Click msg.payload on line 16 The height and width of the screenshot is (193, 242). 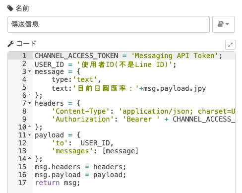point(58,175)
